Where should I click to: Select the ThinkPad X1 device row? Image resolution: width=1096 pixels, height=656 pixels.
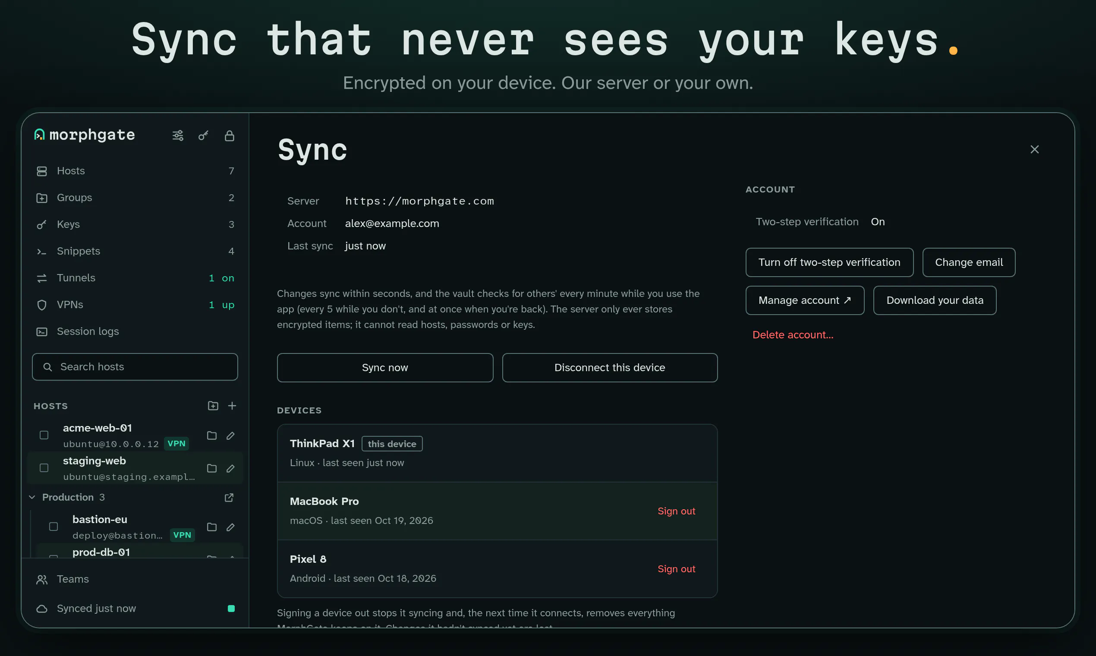pos(497,453)
